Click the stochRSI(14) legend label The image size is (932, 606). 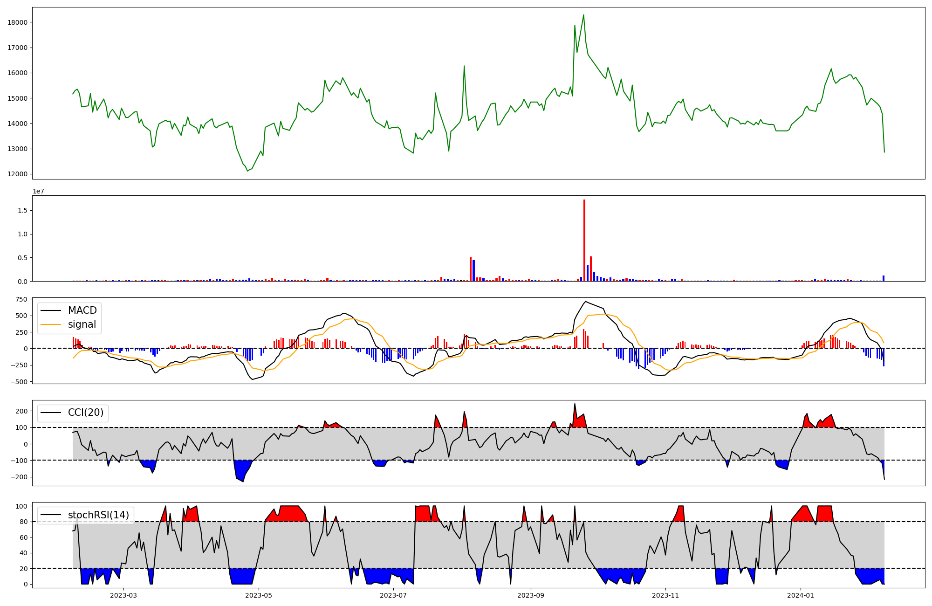coord(98,515)
